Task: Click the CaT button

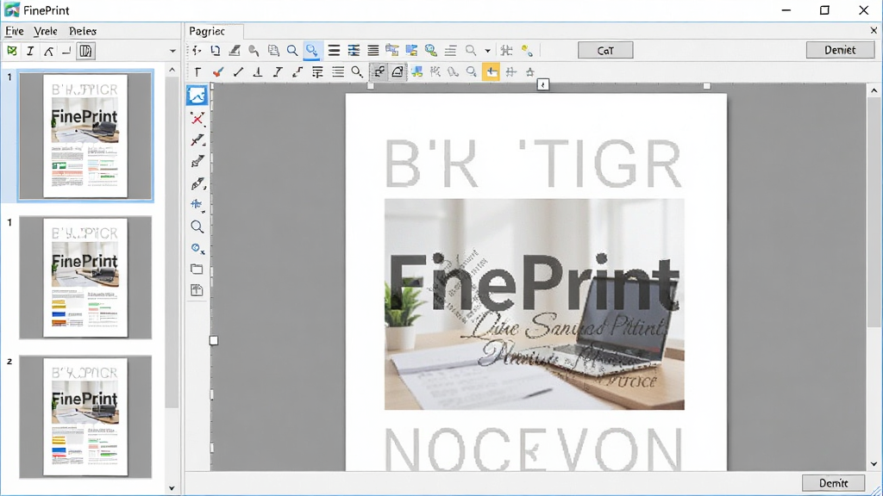Action: (605, 51)
